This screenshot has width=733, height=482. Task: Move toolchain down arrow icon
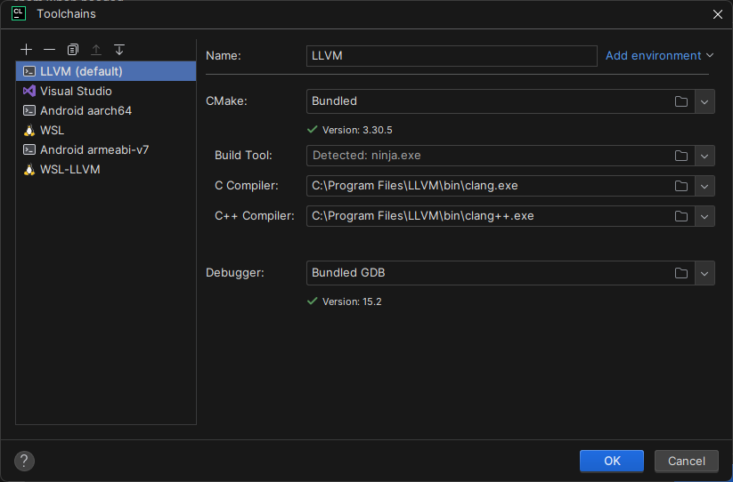coord(119,50)
